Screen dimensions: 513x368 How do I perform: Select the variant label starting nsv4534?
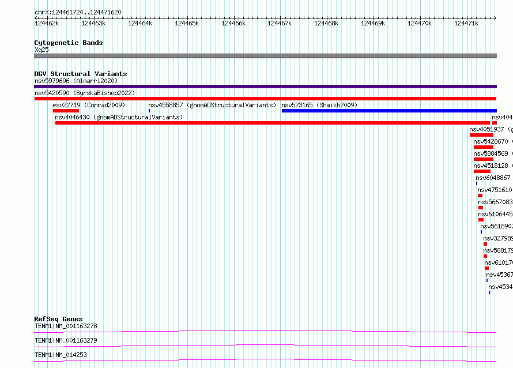[500, 287]
